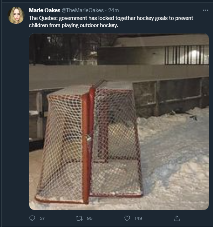213x227 pixels.
Task: Open the tweet via 24m timestamp
Action: click(114, 10)
